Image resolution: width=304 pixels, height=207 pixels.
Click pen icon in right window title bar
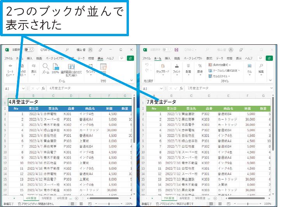241,50
